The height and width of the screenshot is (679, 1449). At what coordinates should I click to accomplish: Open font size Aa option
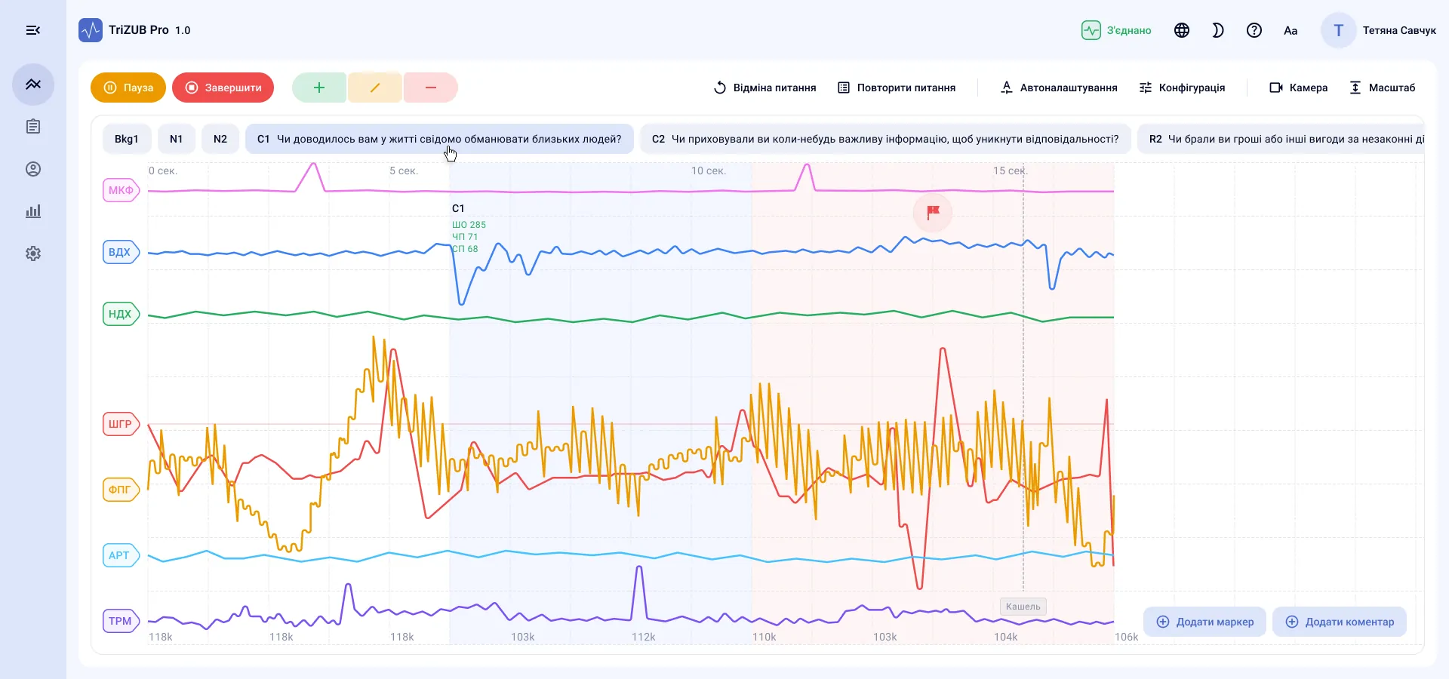tap(1291, 30)
